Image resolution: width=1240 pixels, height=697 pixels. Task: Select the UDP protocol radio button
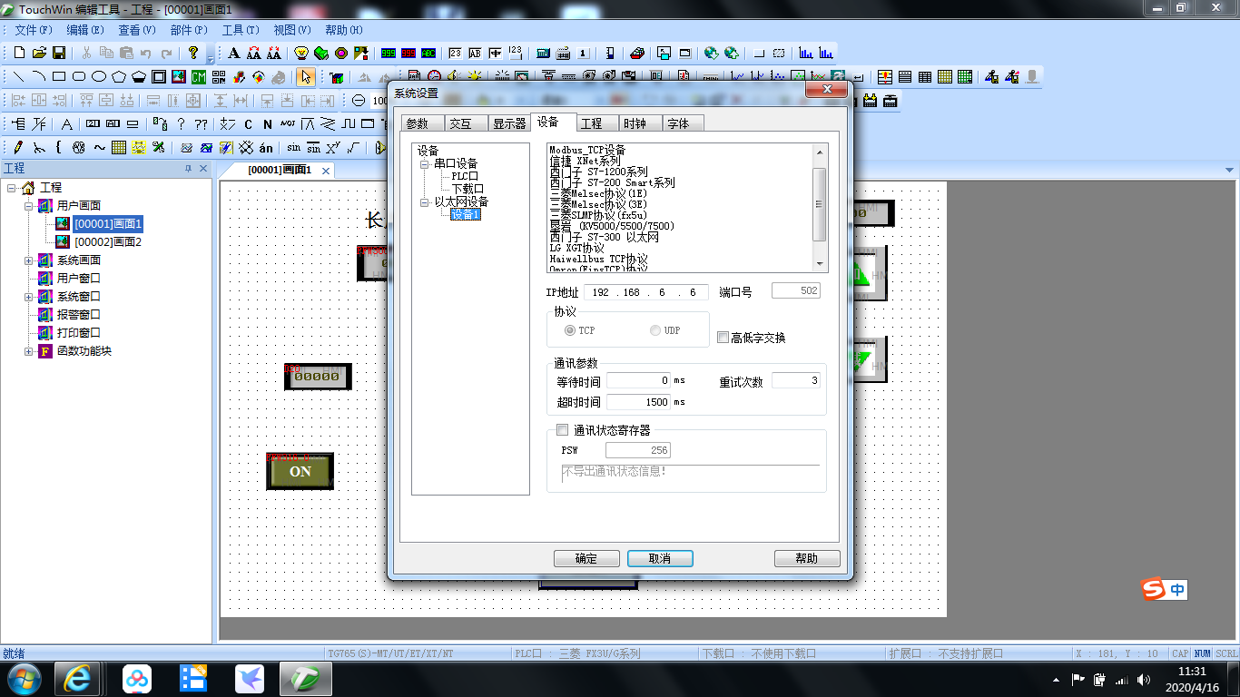(655, 330)
